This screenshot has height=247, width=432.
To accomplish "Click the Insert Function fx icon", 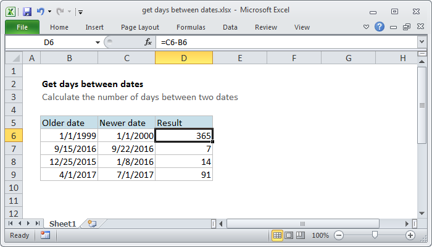I will [x=148, y=42].
